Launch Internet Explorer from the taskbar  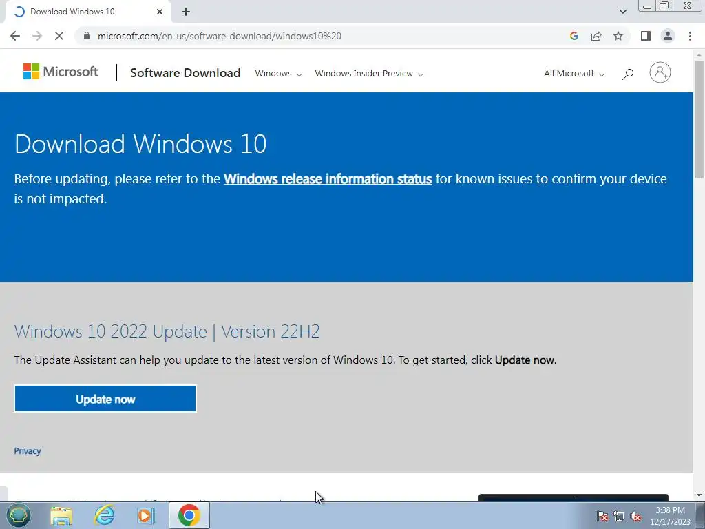(105, 516)
